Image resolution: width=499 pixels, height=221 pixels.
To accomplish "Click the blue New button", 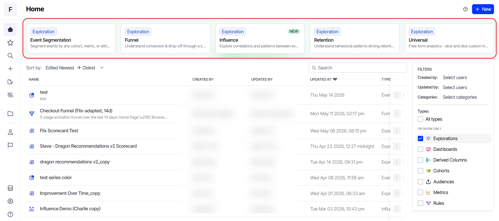I will pos(483,9).
